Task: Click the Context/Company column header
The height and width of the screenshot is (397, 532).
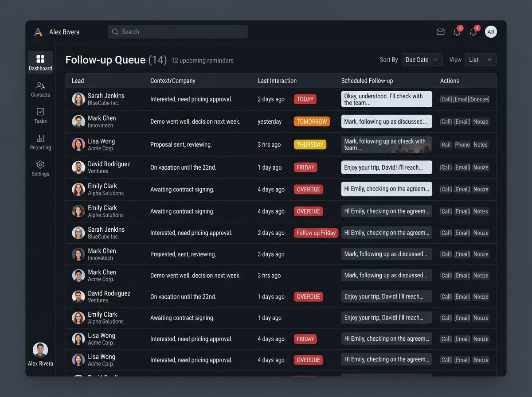Action: coord(173,81)
